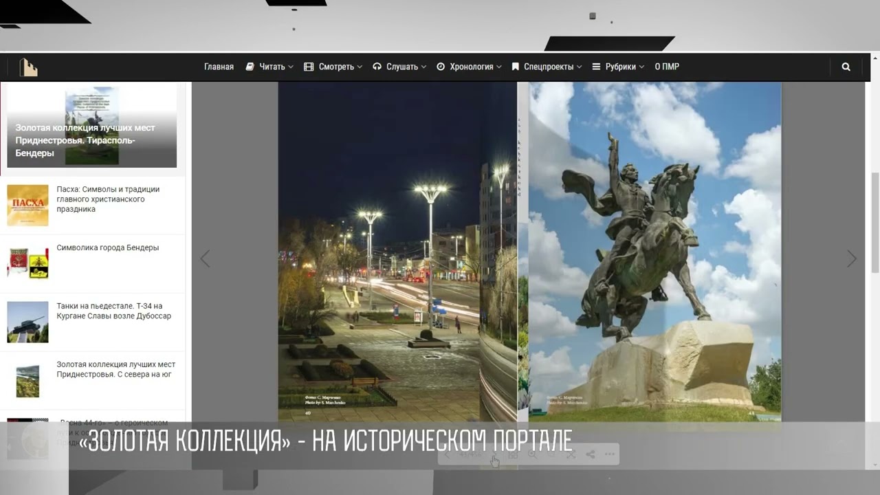The image size is (880, 495).
Task: Open the О ПМР menu item
Action: coord(666,66)
